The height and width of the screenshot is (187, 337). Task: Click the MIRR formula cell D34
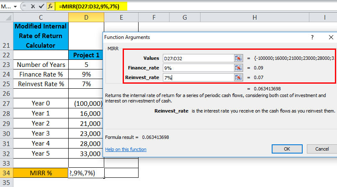(86, 173)
